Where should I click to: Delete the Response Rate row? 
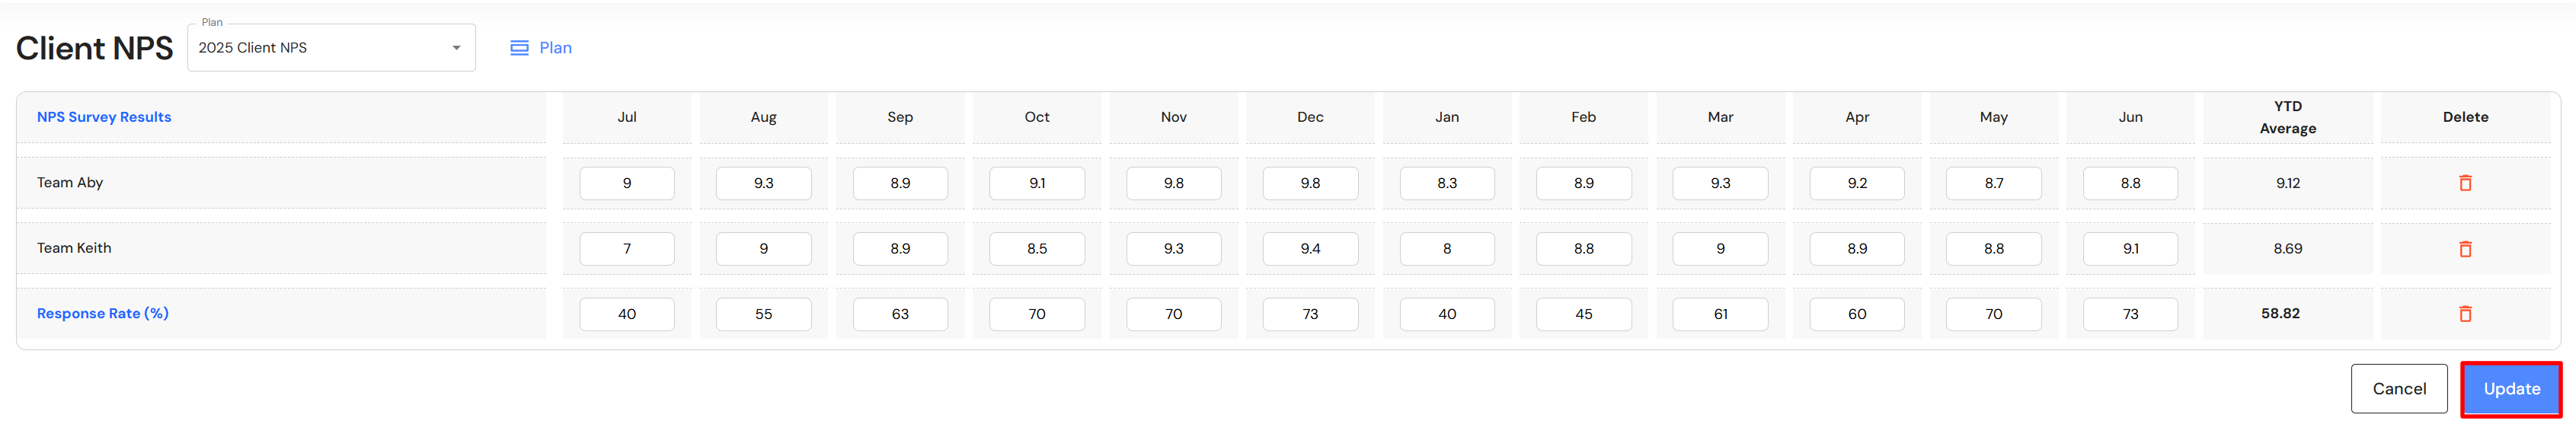coord(2465,314)
